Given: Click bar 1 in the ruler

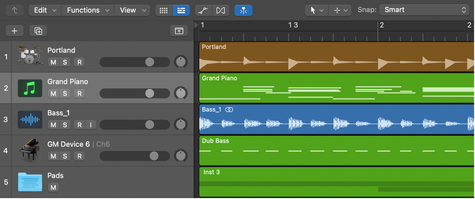Looking at the screenshot, I should click(203, 25).
